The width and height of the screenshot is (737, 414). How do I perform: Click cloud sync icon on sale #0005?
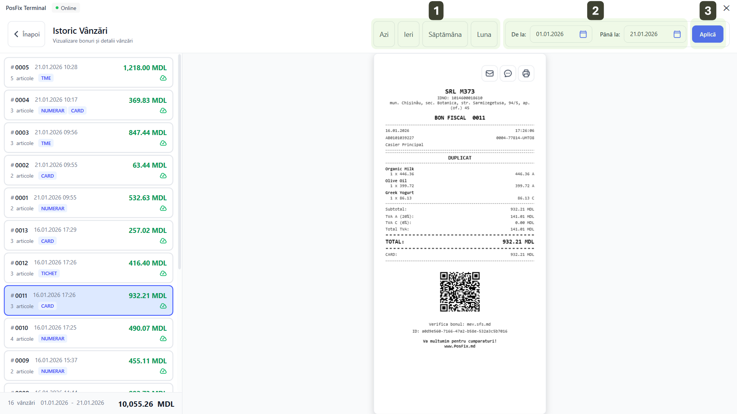point(163,78)
